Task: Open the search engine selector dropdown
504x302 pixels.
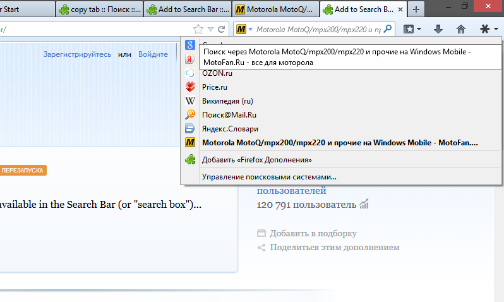Action: click(244, 29)
